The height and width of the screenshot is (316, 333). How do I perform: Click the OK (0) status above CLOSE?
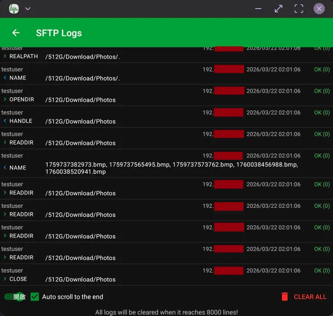pyautogui.click(x=322, y=271)
